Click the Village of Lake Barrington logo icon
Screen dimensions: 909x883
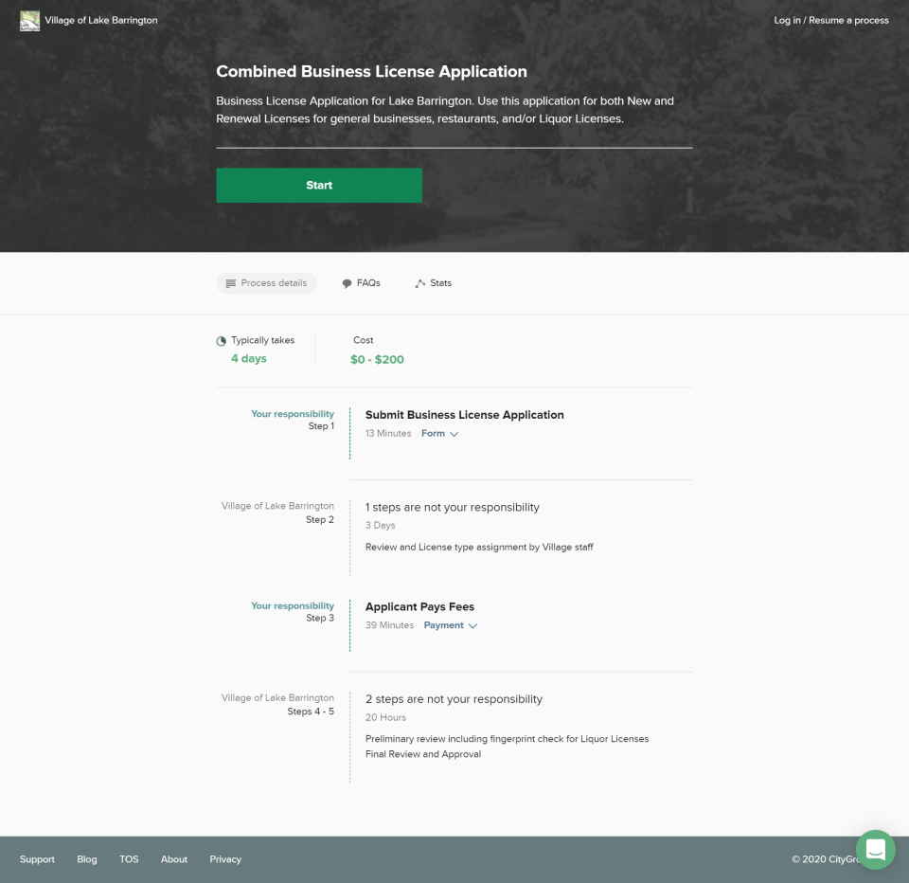29,21
